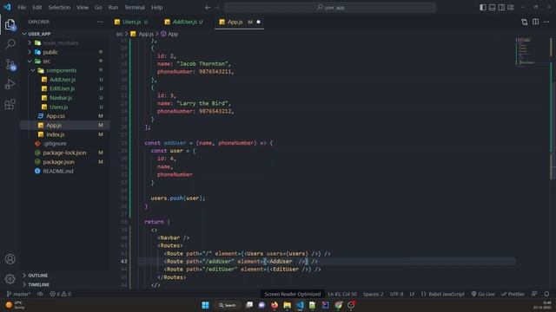Open the Terminal menu
Image resolution: width=556 pixels, height=312 pixels.
click(135, 8)
